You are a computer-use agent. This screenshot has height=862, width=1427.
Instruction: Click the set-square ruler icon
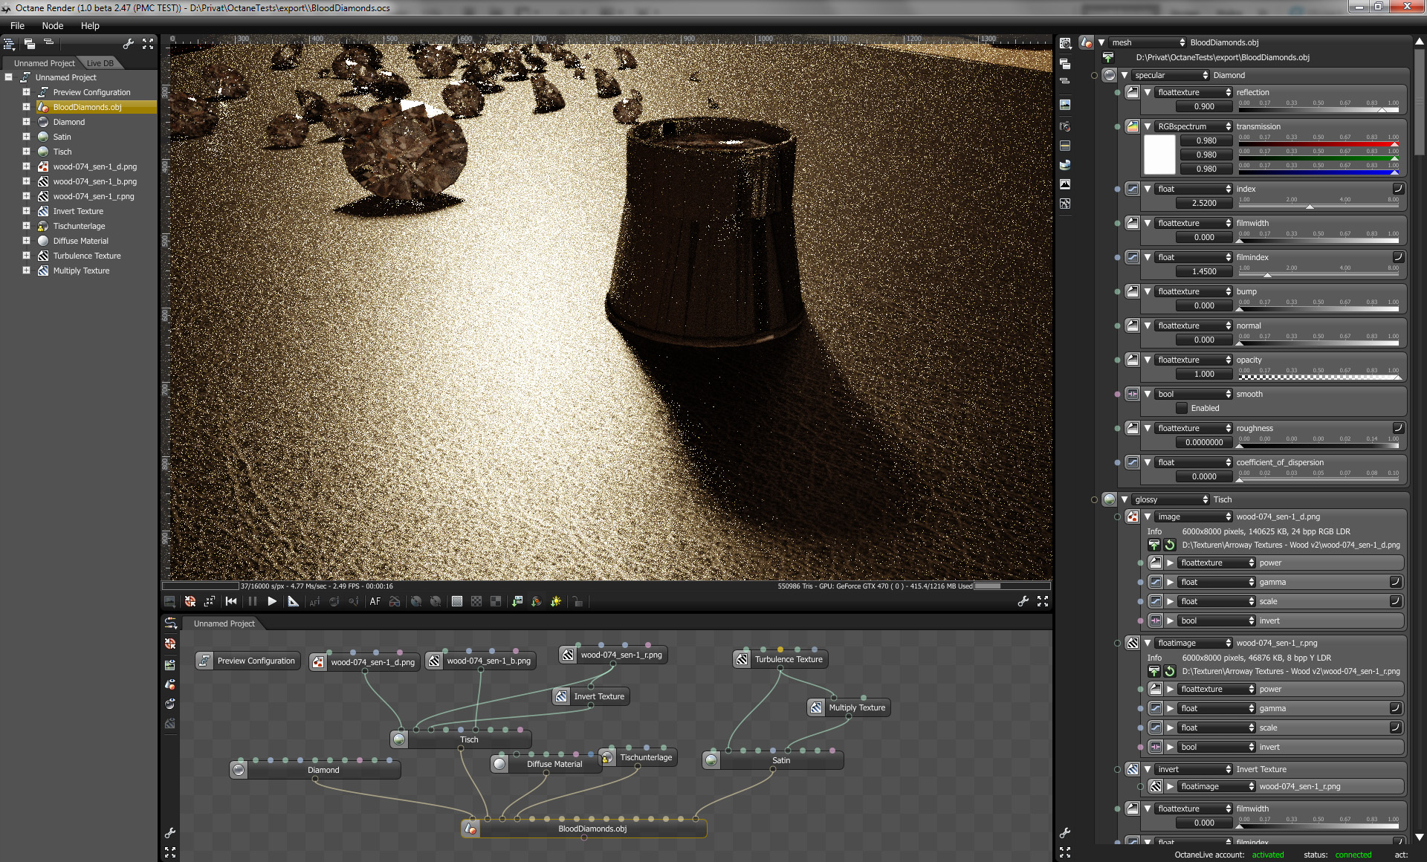click(293, 601)
